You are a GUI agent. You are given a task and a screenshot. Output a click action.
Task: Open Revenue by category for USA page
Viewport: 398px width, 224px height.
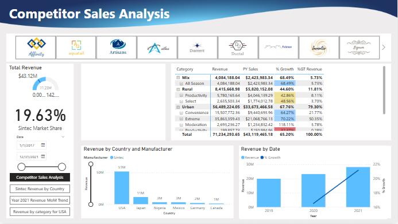click(x=40, y=211)
